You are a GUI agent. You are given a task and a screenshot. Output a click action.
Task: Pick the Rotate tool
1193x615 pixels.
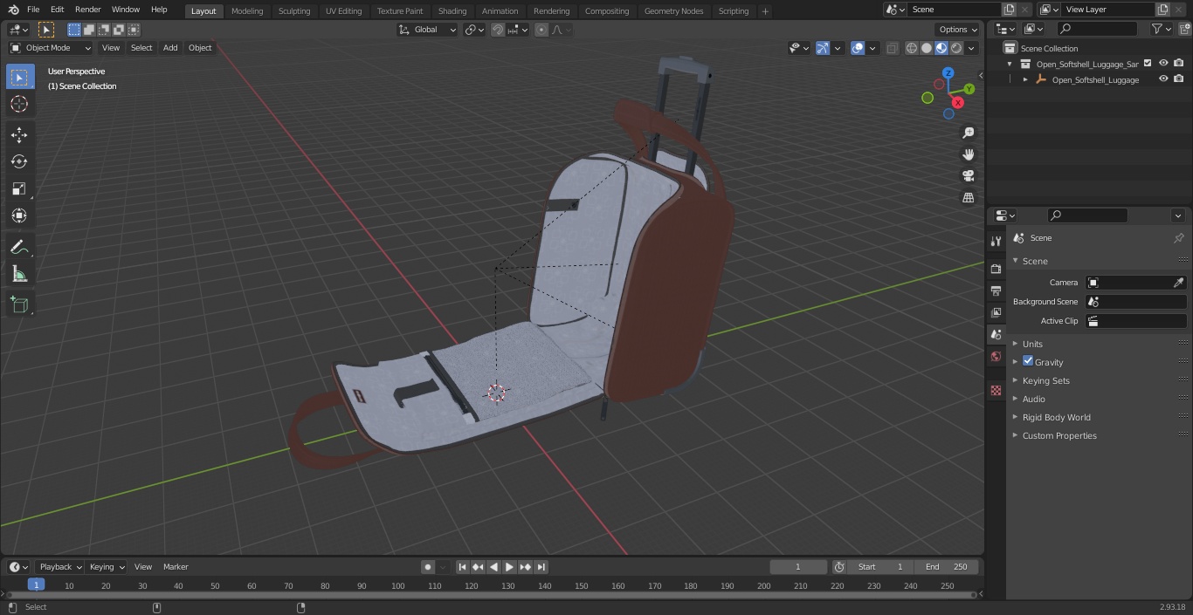coord(19,161)
